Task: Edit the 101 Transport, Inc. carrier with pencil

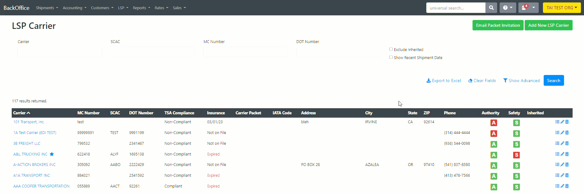Action: pos(562,122)
